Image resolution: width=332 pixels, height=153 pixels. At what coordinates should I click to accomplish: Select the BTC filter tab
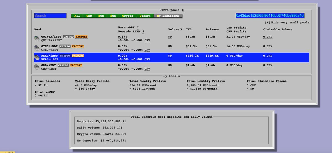point(101,16)
